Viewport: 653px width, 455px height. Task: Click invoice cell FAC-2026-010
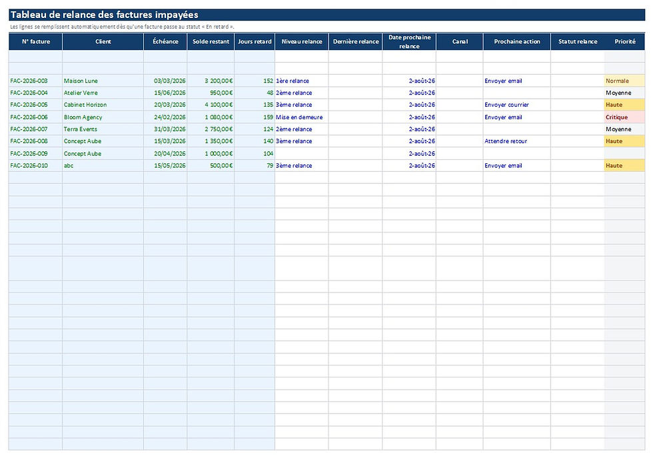click(35, 165)
